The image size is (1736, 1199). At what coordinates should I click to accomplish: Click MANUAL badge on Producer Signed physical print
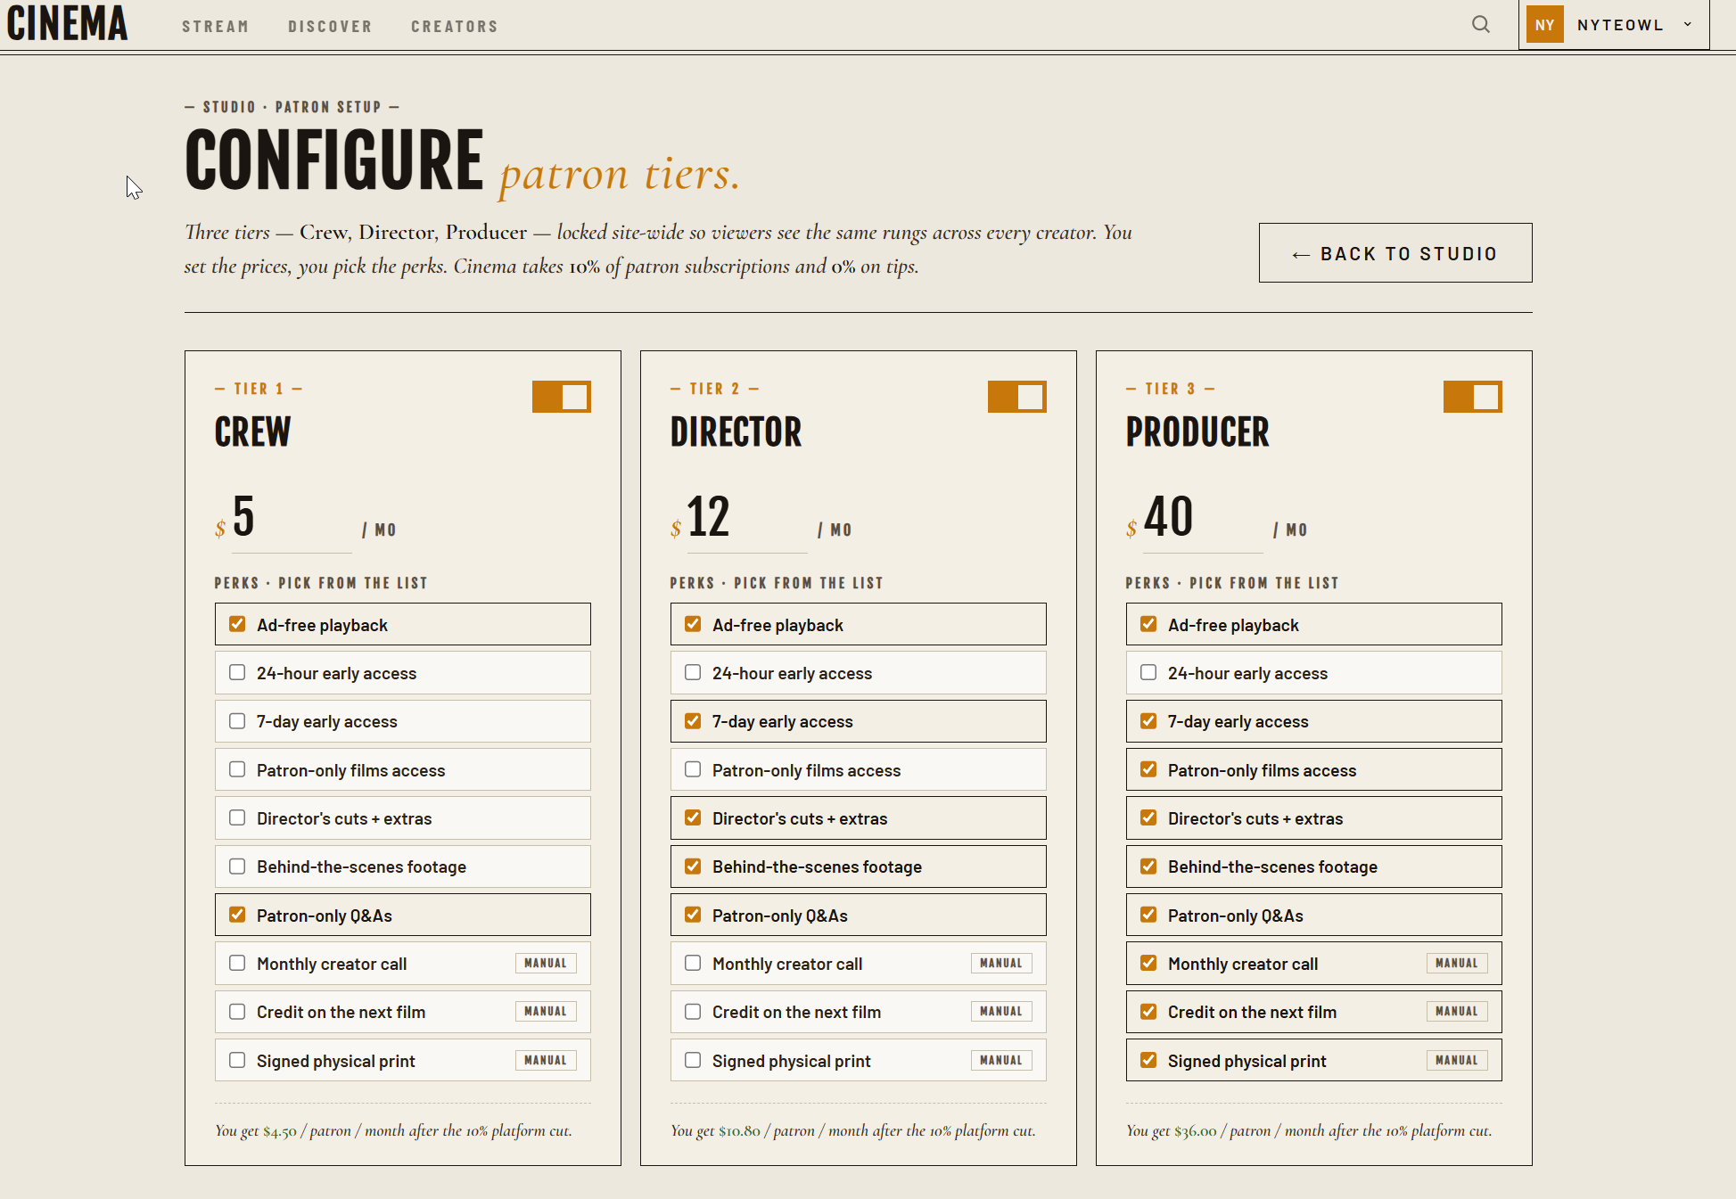coord(1457,1060)
